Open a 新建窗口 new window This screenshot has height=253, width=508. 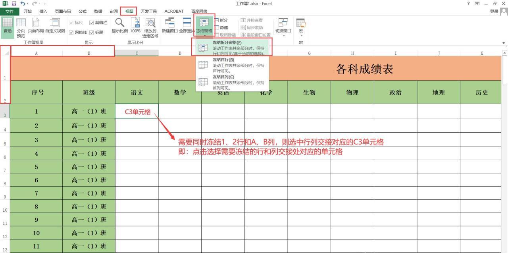(x=169, y=26)
